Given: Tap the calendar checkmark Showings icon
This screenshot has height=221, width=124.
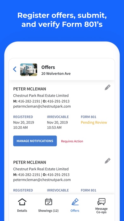Looking at the screenshot, I should click(49, 202).
